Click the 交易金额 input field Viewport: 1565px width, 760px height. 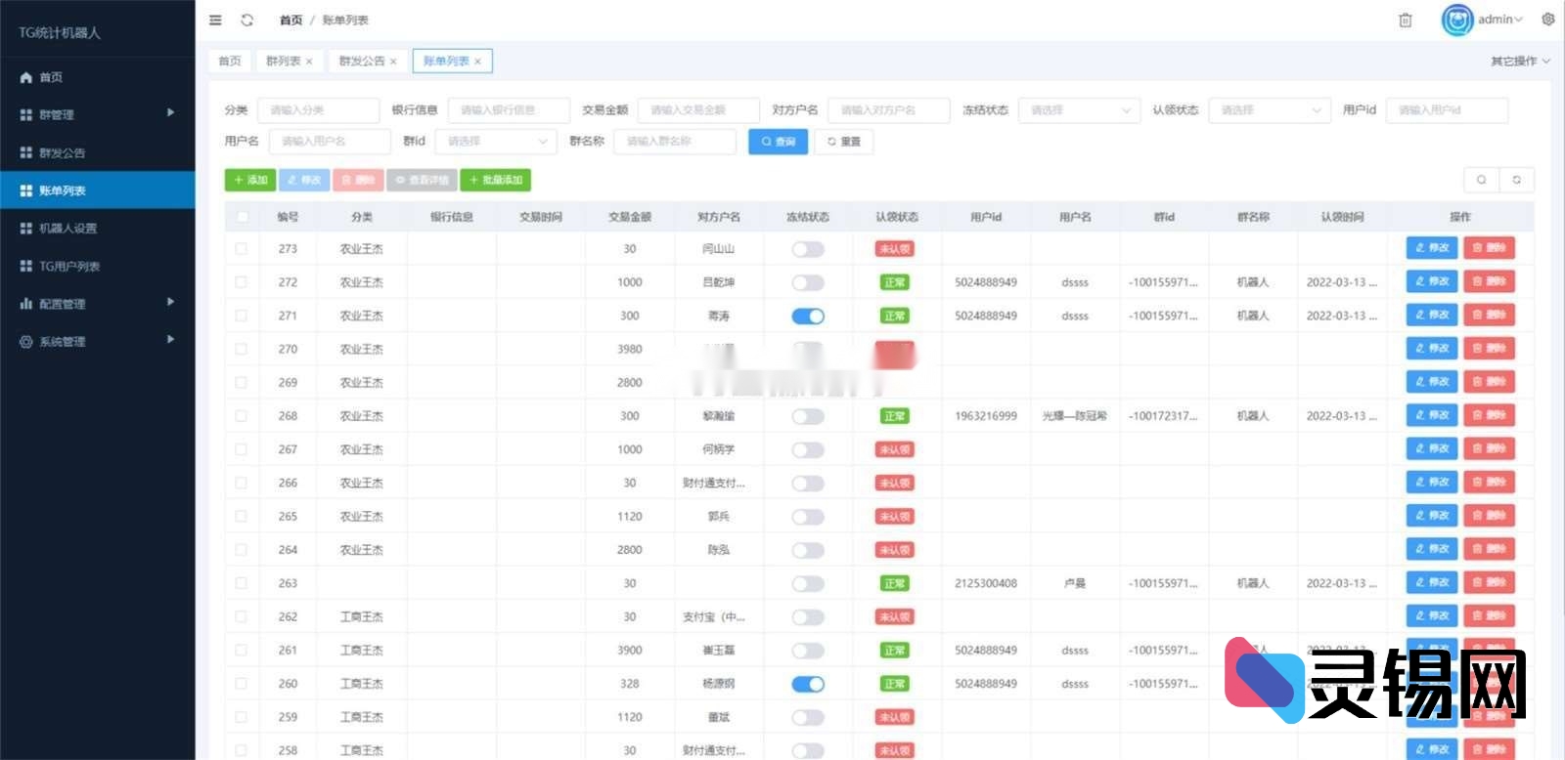697,110
